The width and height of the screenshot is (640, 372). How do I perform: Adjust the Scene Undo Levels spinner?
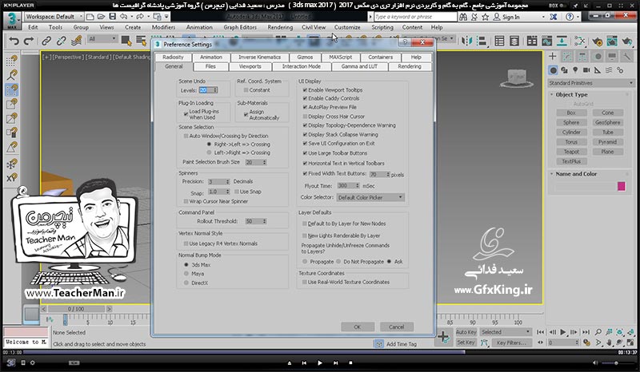[x=215, y=90]
